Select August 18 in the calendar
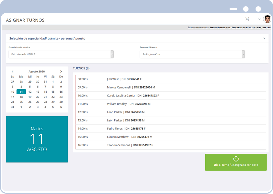This screenshot has width=273, height=194. pos(21,97)
